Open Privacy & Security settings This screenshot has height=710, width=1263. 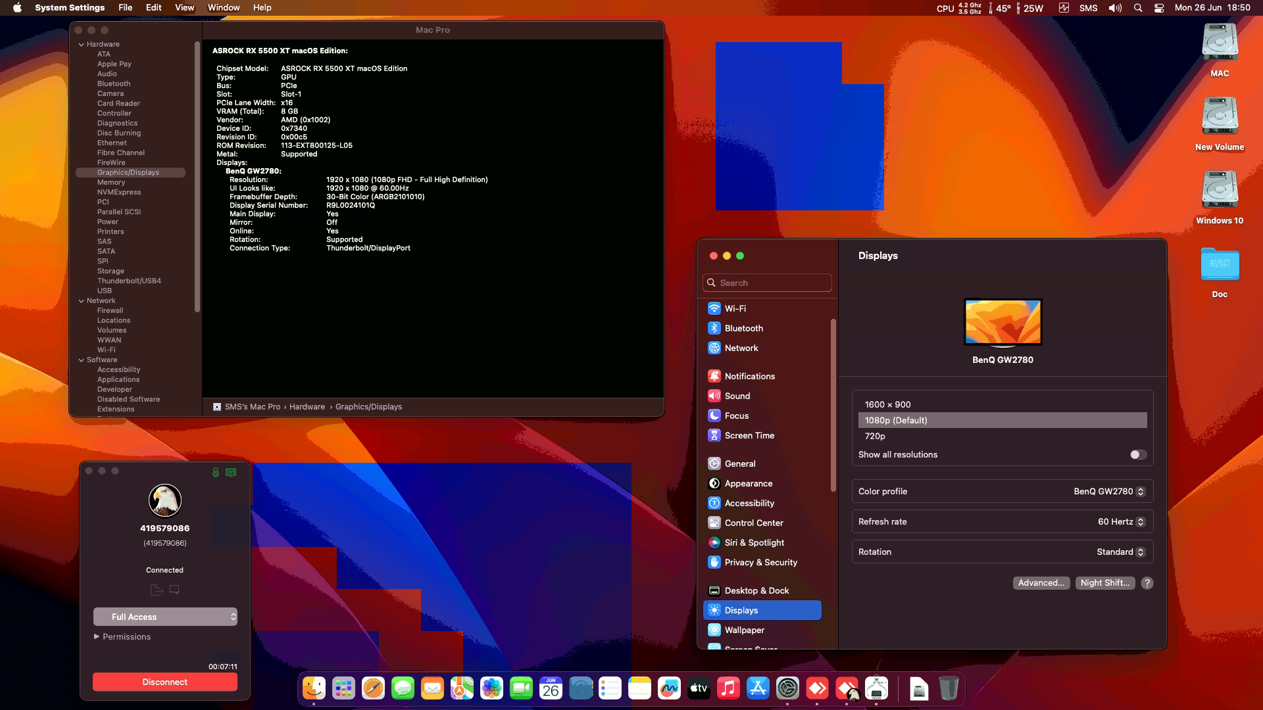(x=762, y=562)
